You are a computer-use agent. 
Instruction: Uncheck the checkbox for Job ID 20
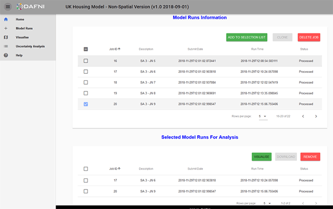[86, 104]
